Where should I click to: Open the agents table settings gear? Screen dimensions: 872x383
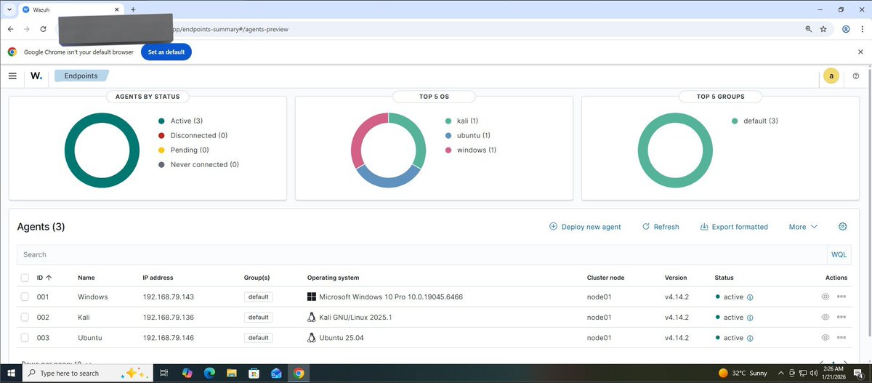(843, 227)
